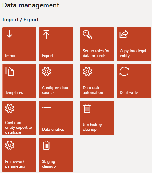Image resolution: width=152 pixels, height=173 pixels.
Task: Open Configure entity export to database
Action: point(19,118)
